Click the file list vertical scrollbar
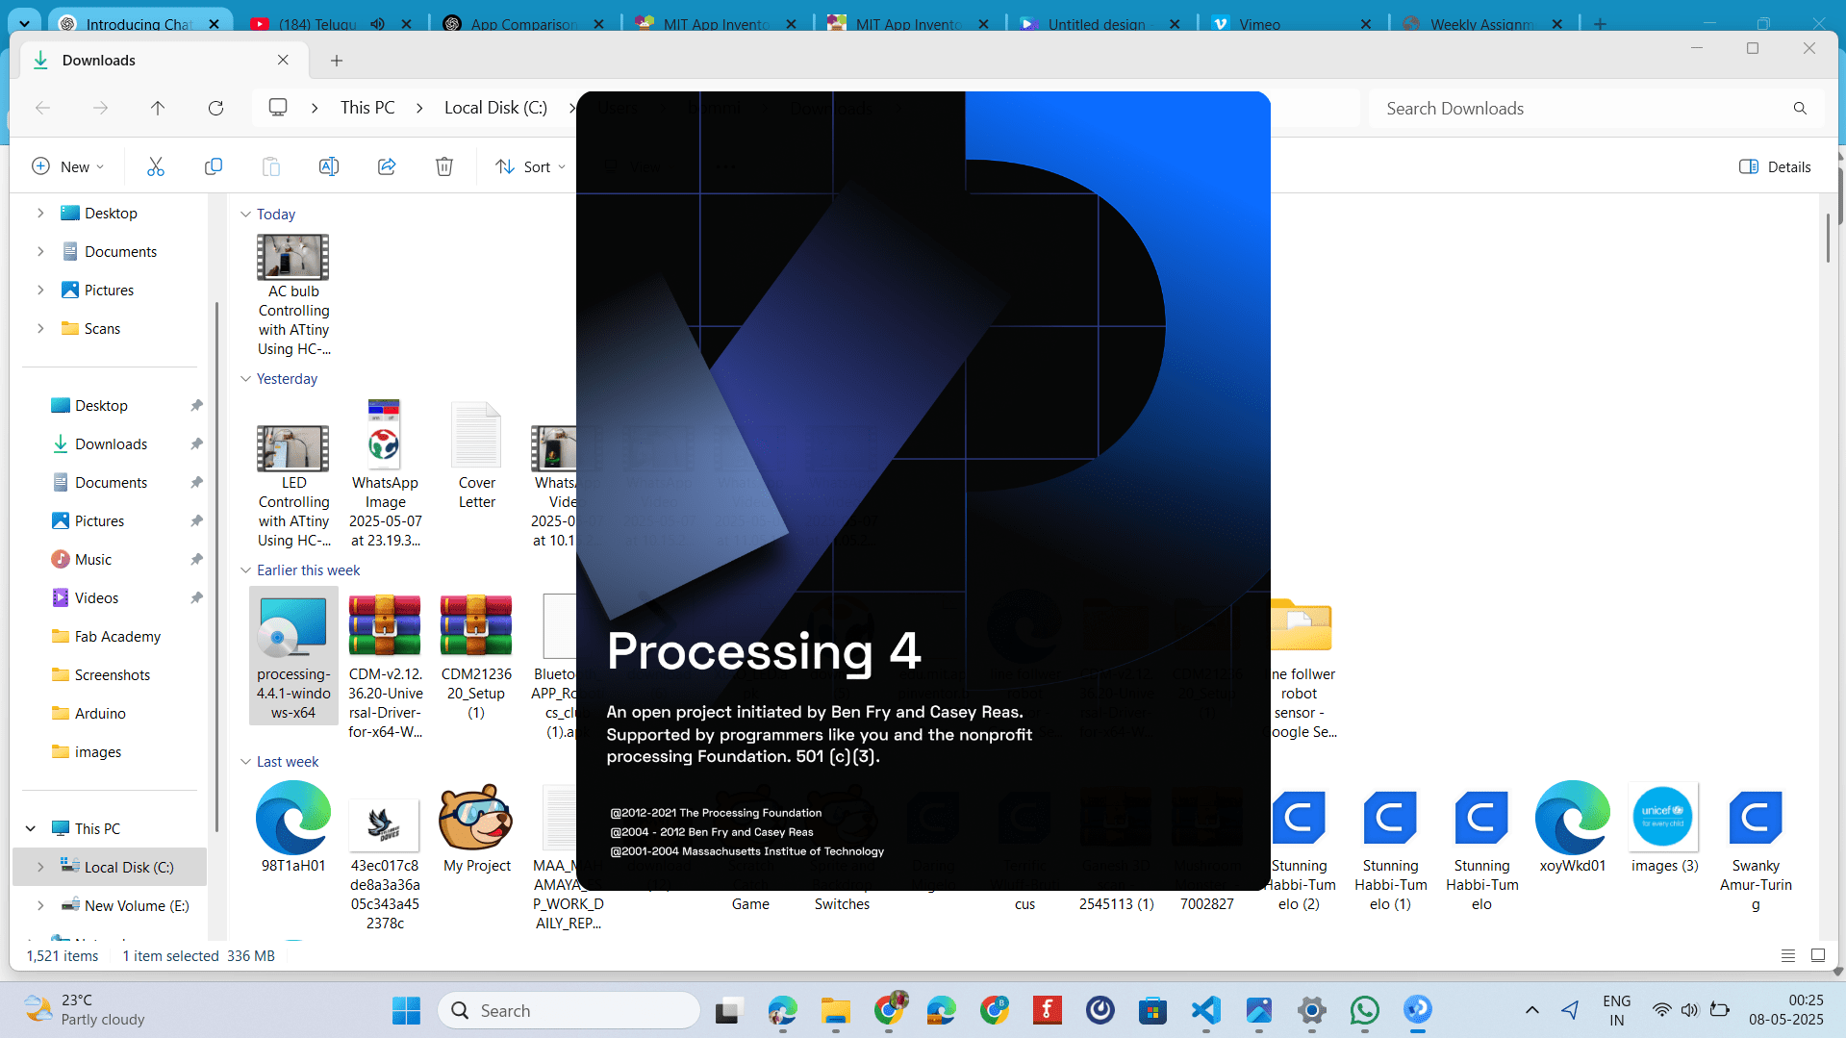The width and height of the screenshot is (1846, 1038). tap(1828, 237)
